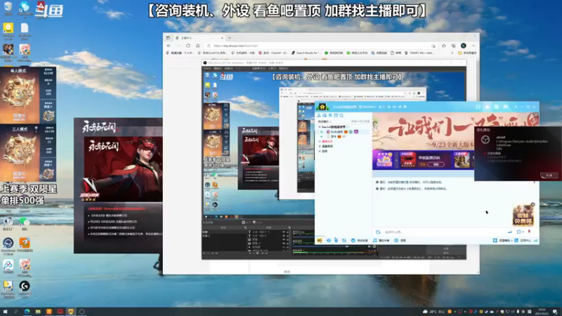Open the 工具 menu in OBS
Image resolution: width=562 pixels, height=316 pixels.
273,68
